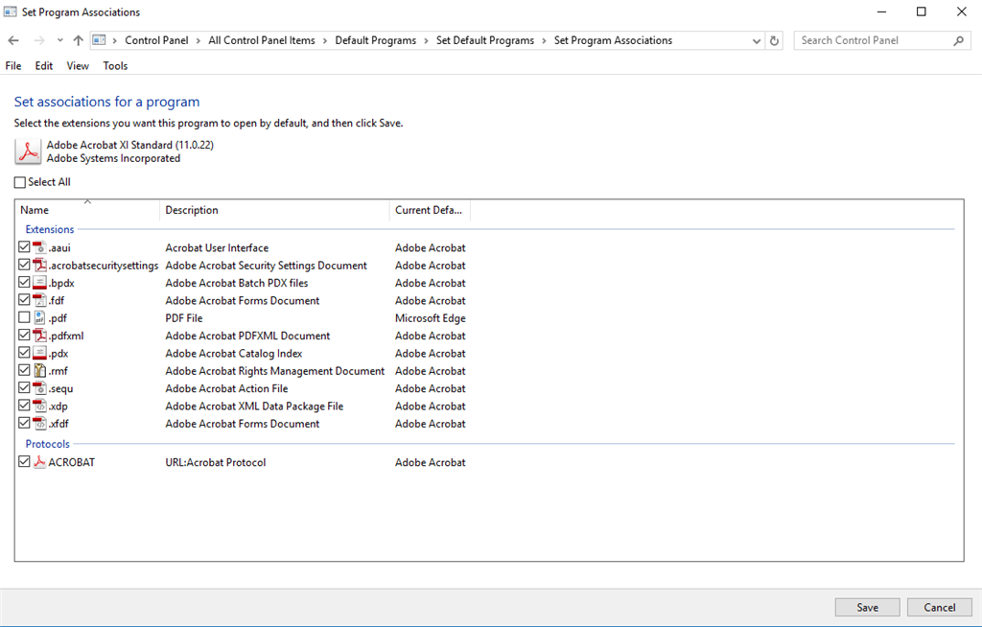Viewport: 982px width, 627px height.
Task: Click the .fdf file type icon
Action: (x=39, y=300)
